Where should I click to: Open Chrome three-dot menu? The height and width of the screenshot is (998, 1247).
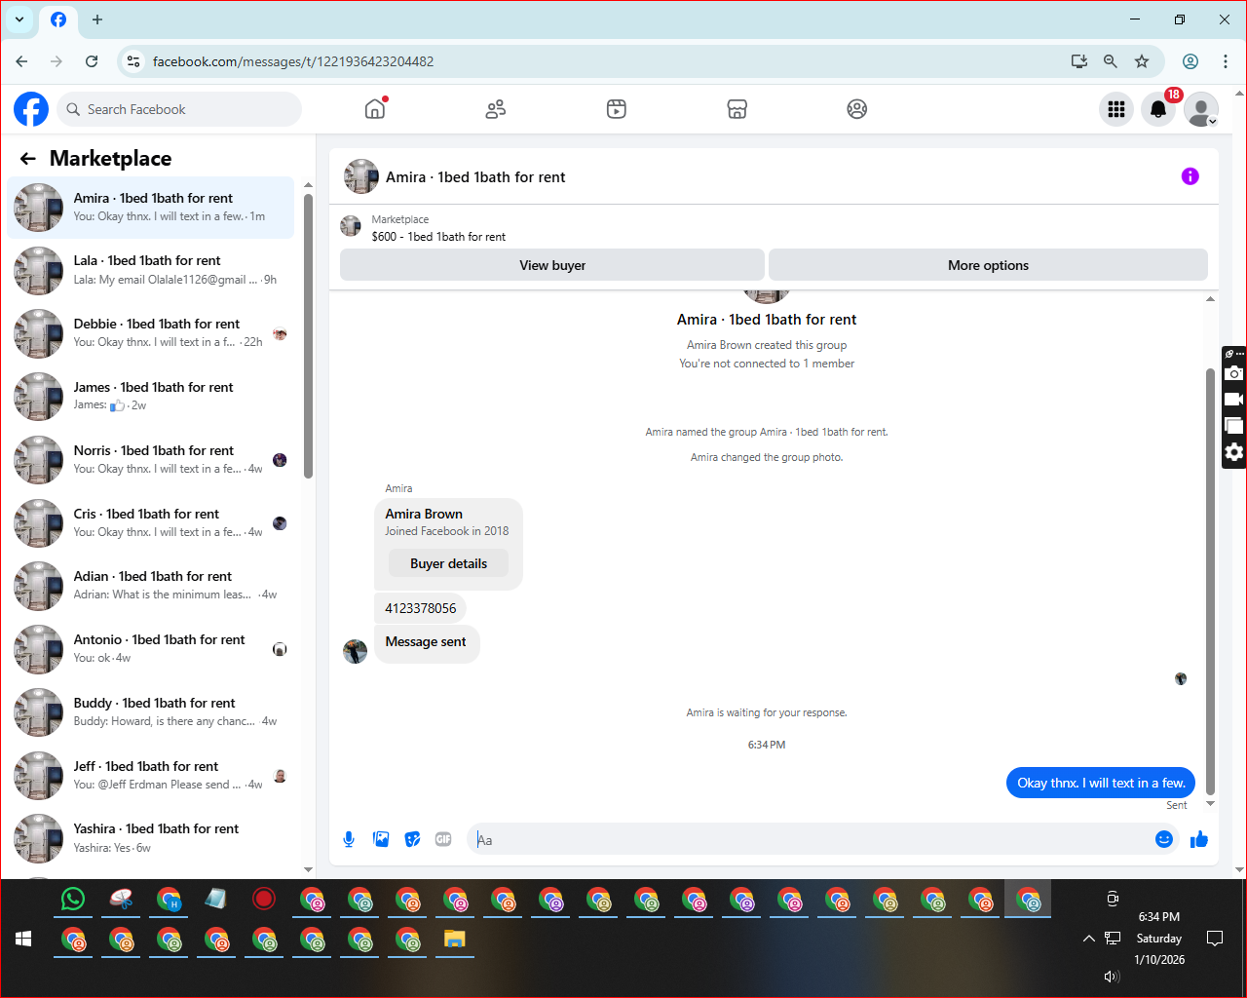coord(1225,61)
